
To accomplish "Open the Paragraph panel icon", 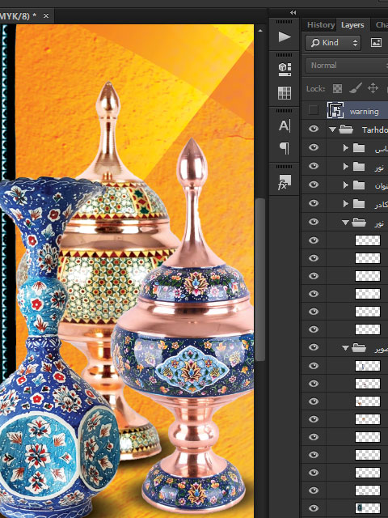I will [x=285, y=148].
